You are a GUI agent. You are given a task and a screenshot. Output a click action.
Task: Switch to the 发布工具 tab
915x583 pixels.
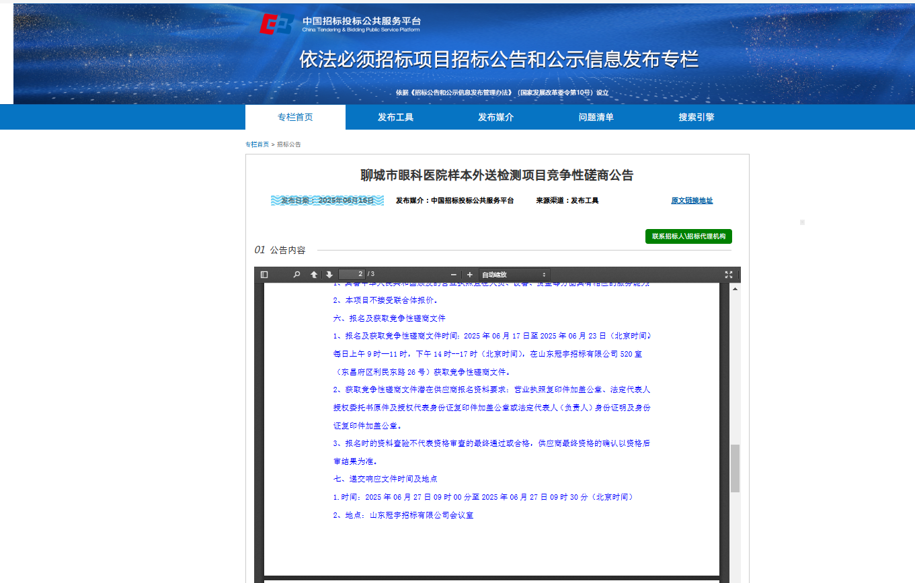(x=395, y=117)
